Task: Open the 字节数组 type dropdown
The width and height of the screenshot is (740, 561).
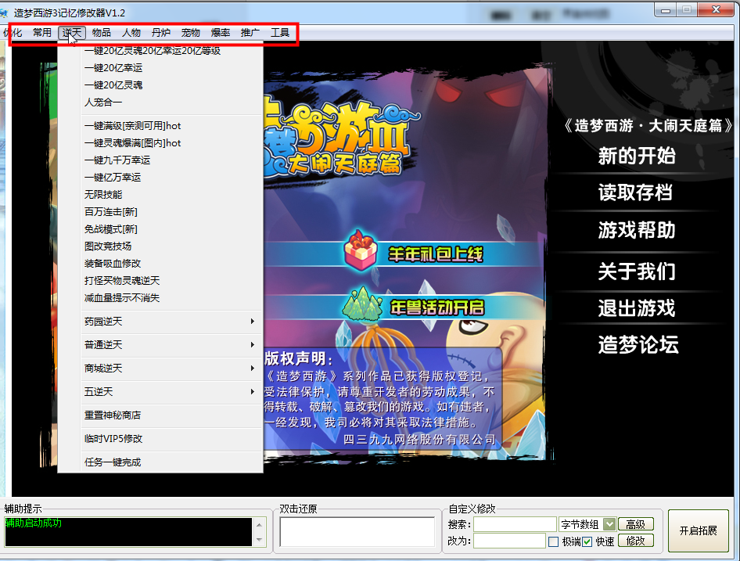Action: pyautogui.click(x=609, y=524)
